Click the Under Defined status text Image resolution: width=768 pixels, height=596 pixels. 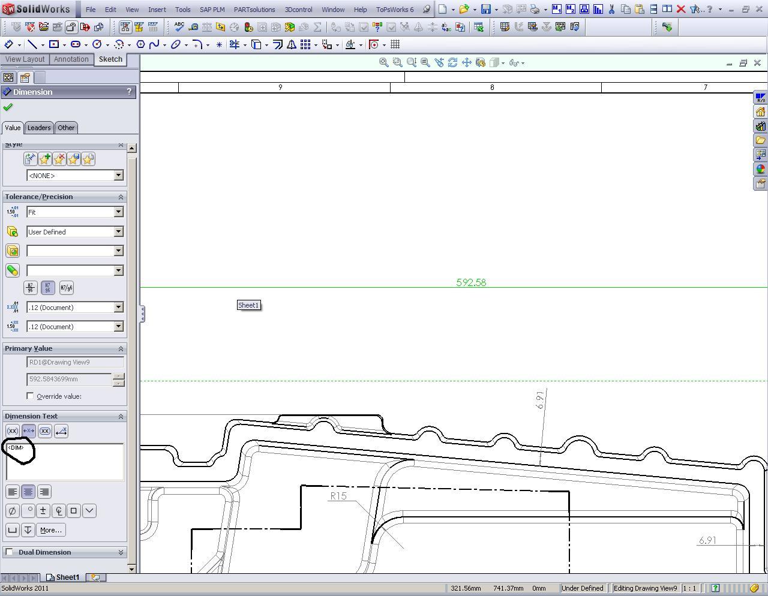pos(583,588)
